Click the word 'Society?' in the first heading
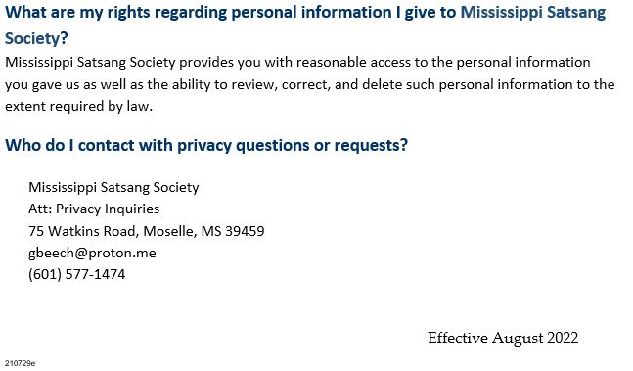 click(x=36, y=38)
